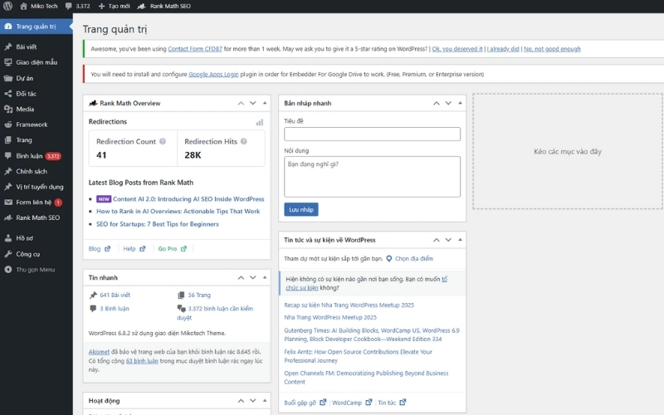The width and height of the screenshot is (664, 415).
Task: Move the Tin nhanh panel down
Action: 252,276
